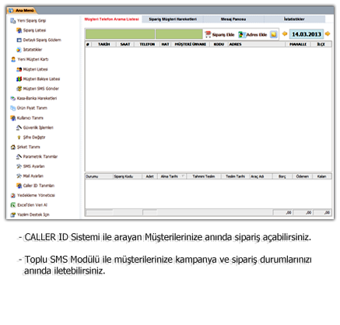Click the first green input field

[120, 34]
